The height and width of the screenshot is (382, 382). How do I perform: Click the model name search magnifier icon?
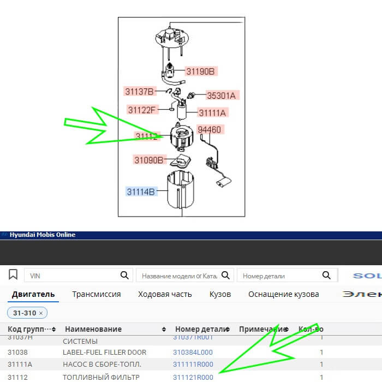[226, 275]
